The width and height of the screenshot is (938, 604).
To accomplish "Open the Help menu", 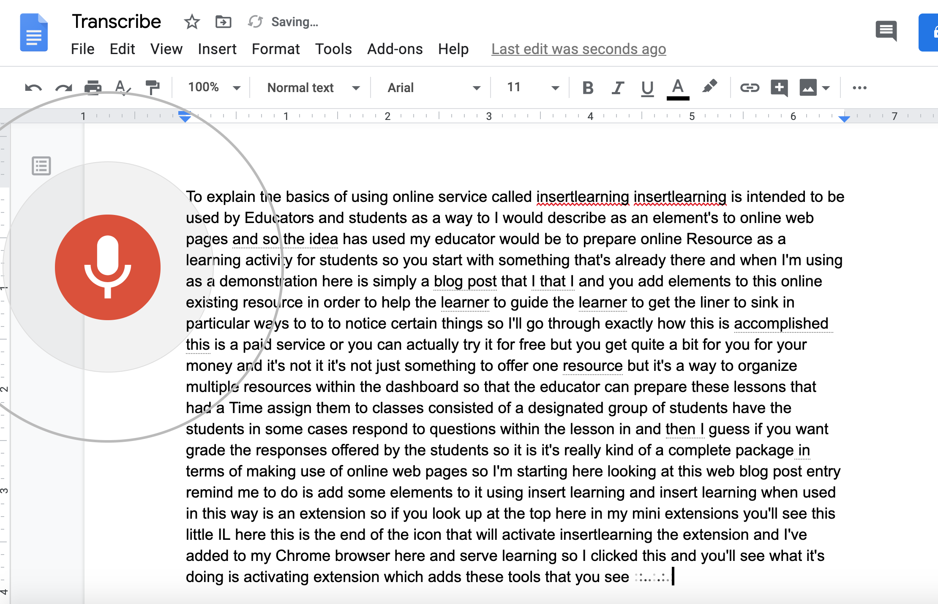I will coord(453,49).
